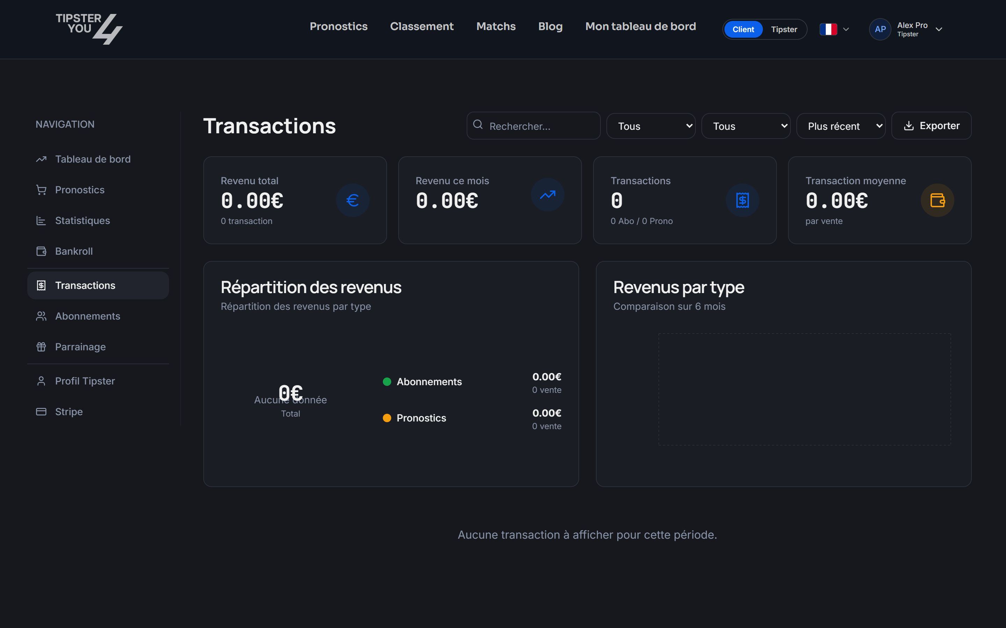Image resolution: width=1006 pixels, height=628 pixels.
Task: Click the search magnifier icon
Action: pos(478,125)
